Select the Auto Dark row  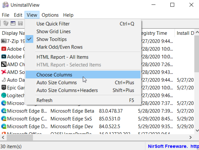click(16, 80)
